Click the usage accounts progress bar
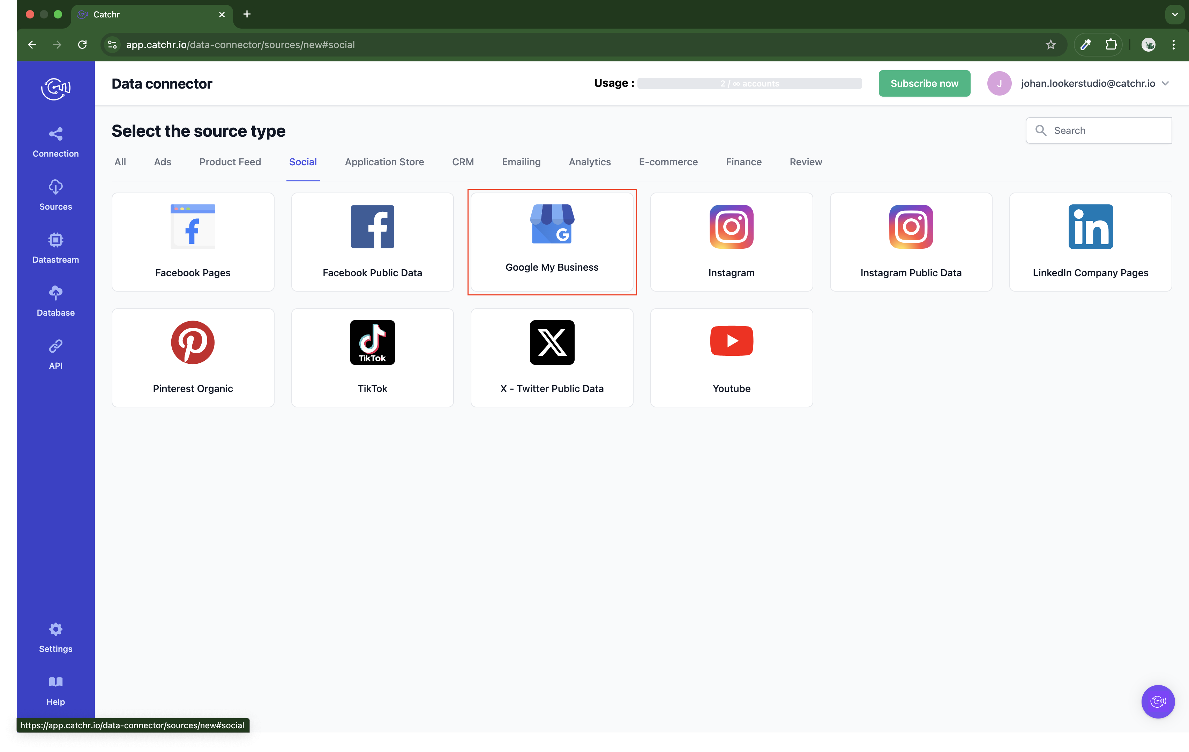Image resolution: width=1189 pixels, height=752 pixels. click(749, 83)
